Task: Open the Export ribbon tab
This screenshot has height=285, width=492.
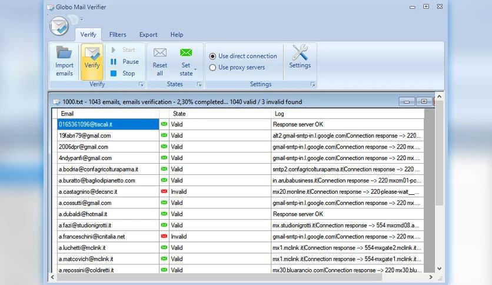Action: click(148, 35)
